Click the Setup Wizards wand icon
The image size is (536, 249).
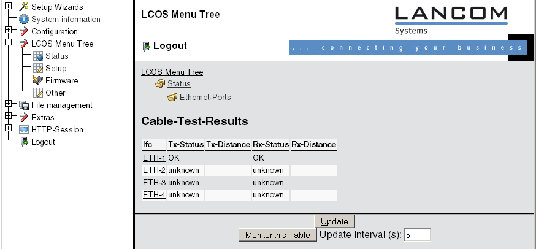point(24,7)
